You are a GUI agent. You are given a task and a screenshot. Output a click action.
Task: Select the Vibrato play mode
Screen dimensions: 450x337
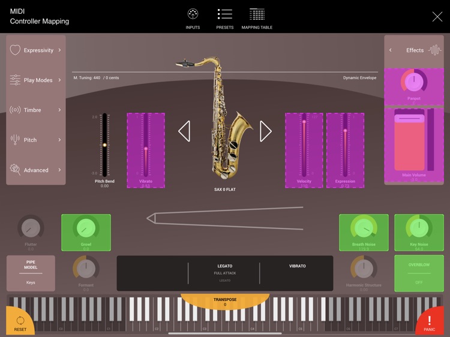[x=298, y=266]
